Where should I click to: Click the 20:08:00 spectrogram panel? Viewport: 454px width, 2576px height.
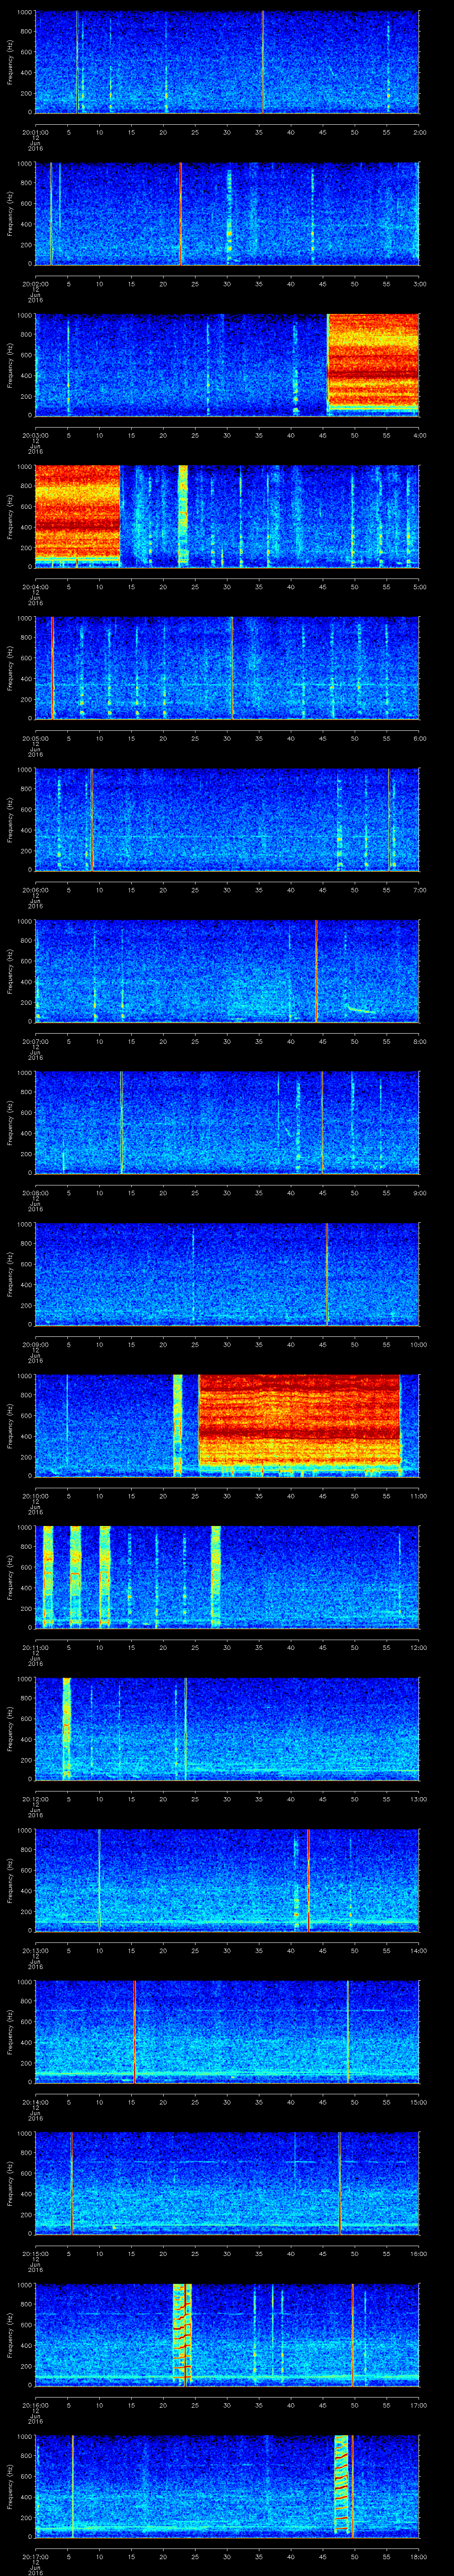pyautogui.click(x=227, y=1122)
